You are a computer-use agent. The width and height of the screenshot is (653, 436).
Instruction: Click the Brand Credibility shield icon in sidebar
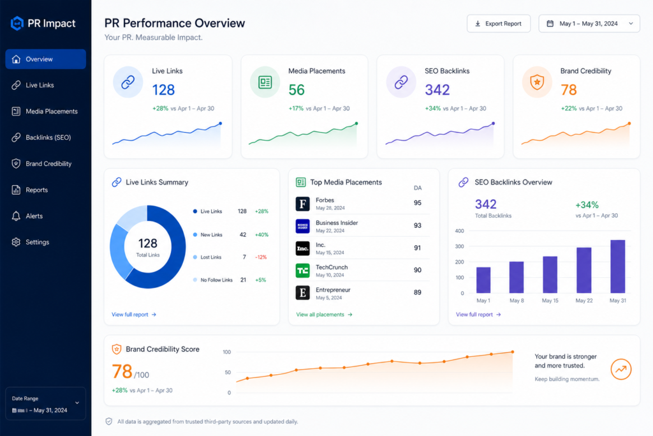pos(16,163)
